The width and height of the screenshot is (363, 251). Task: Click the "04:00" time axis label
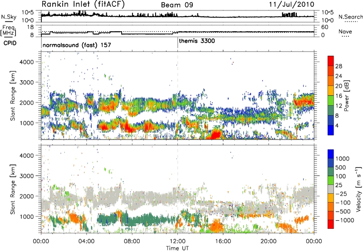(x=86, y=241)
